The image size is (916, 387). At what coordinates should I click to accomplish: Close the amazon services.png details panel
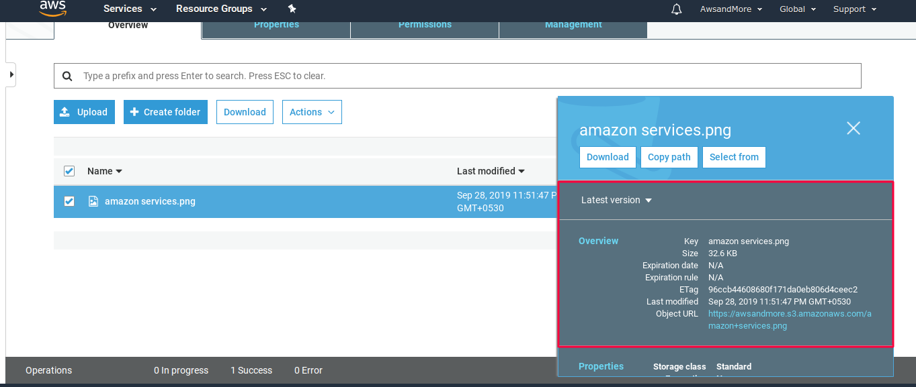853,128
